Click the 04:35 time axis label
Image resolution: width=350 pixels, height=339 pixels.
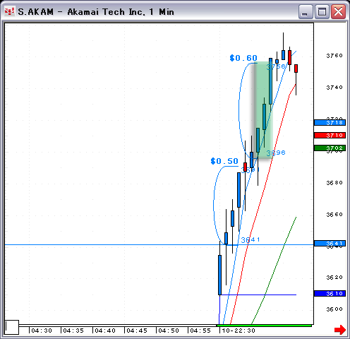point(73,331)
